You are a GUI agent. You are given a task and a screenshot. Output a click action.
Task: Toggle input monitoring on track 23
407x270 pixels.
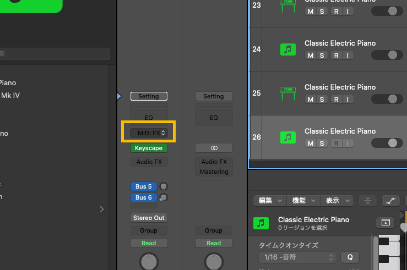click(348, 12)
